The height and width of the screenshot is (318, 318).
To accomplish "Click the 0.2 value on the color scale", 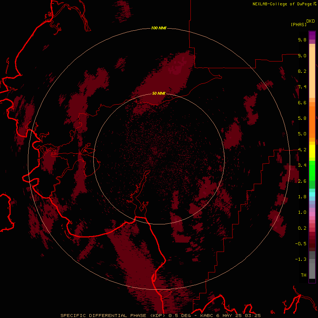I will click(x=302, y=228).
